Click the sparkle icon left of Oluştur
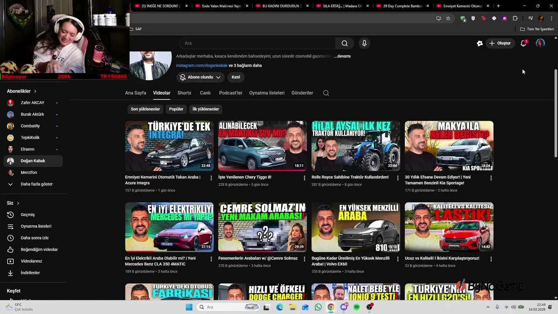558x314 pixels. point(480,43)
